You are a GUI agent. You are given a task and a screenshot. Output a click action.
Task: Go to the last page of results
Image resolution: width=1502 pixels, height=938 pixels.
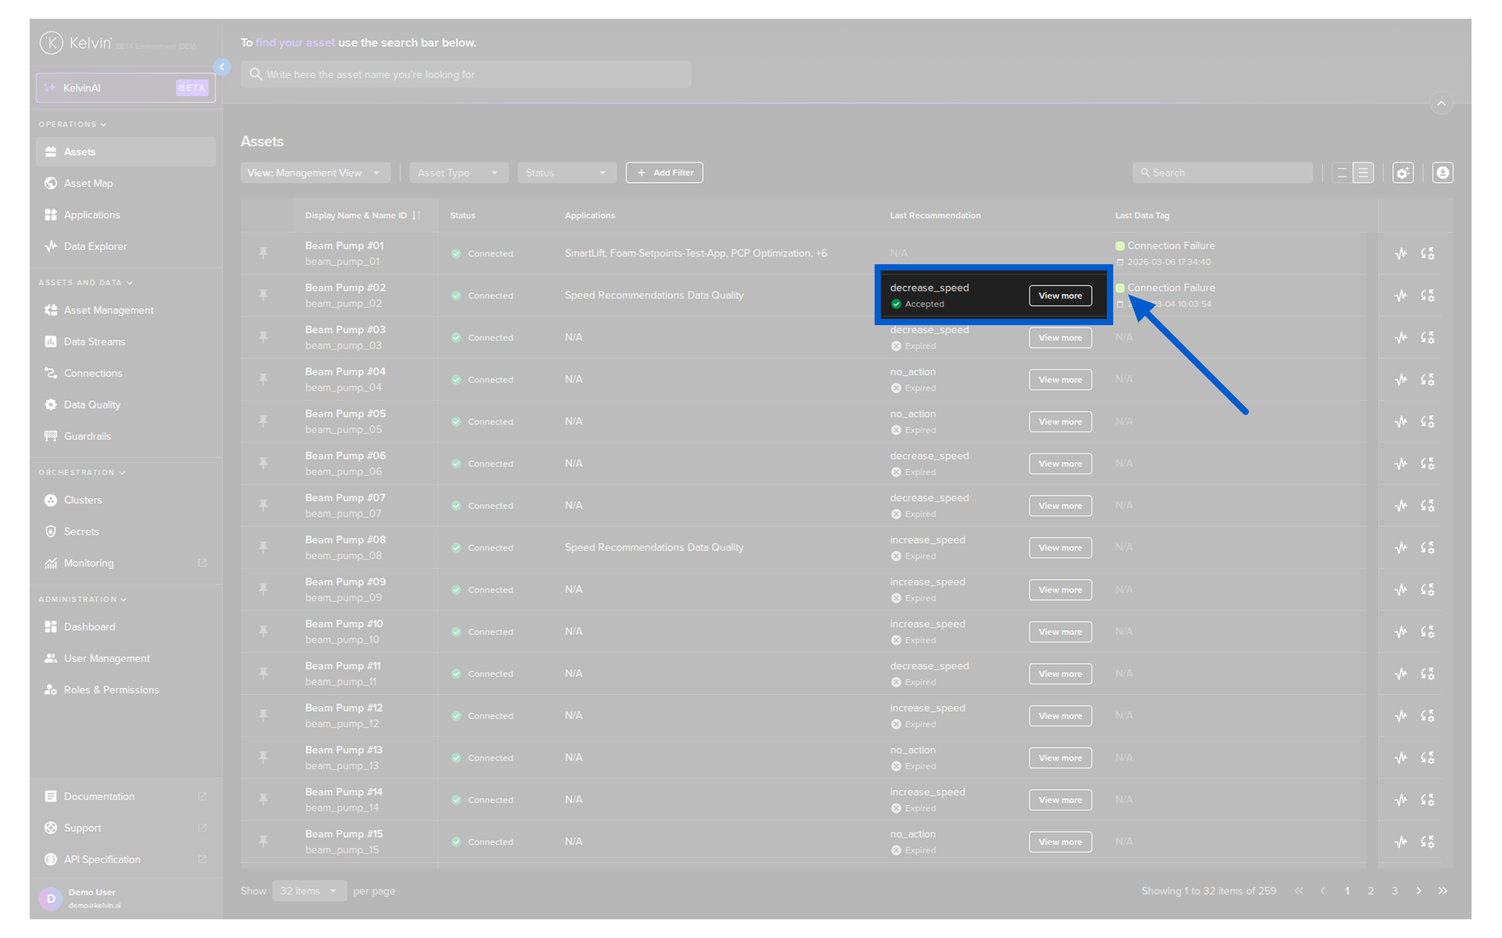pyautogui.click(x=1443, y=891)
